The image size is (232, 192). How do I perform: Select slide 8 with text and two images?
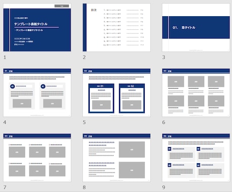(117, 158)
